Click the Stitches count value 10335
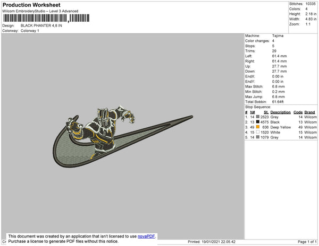Screen dimensions: 319x246 click(x=310, y=4)
